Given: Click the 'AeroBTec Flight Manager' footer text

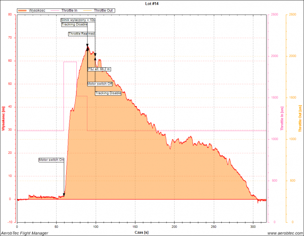Looking at the screenshot, I should [x=24, y=233].
